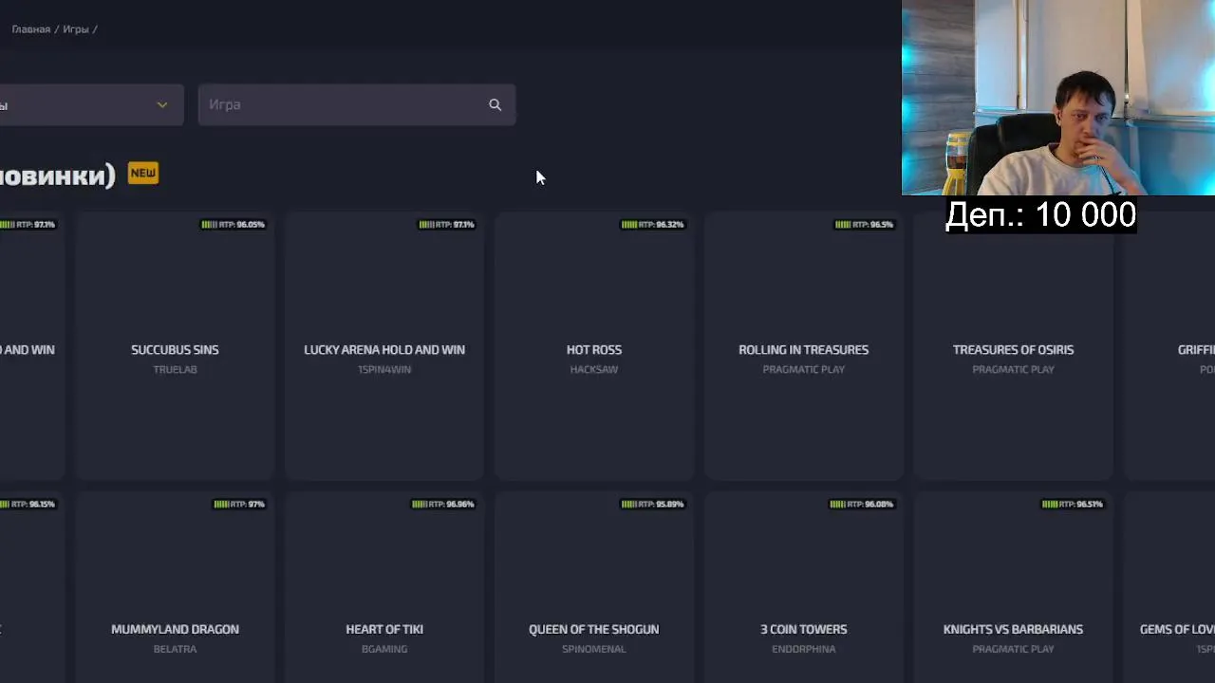Screen dimensions: 1215x683
Task: Click the SPINOMENAL provider label
Action: tap(594, 650)
